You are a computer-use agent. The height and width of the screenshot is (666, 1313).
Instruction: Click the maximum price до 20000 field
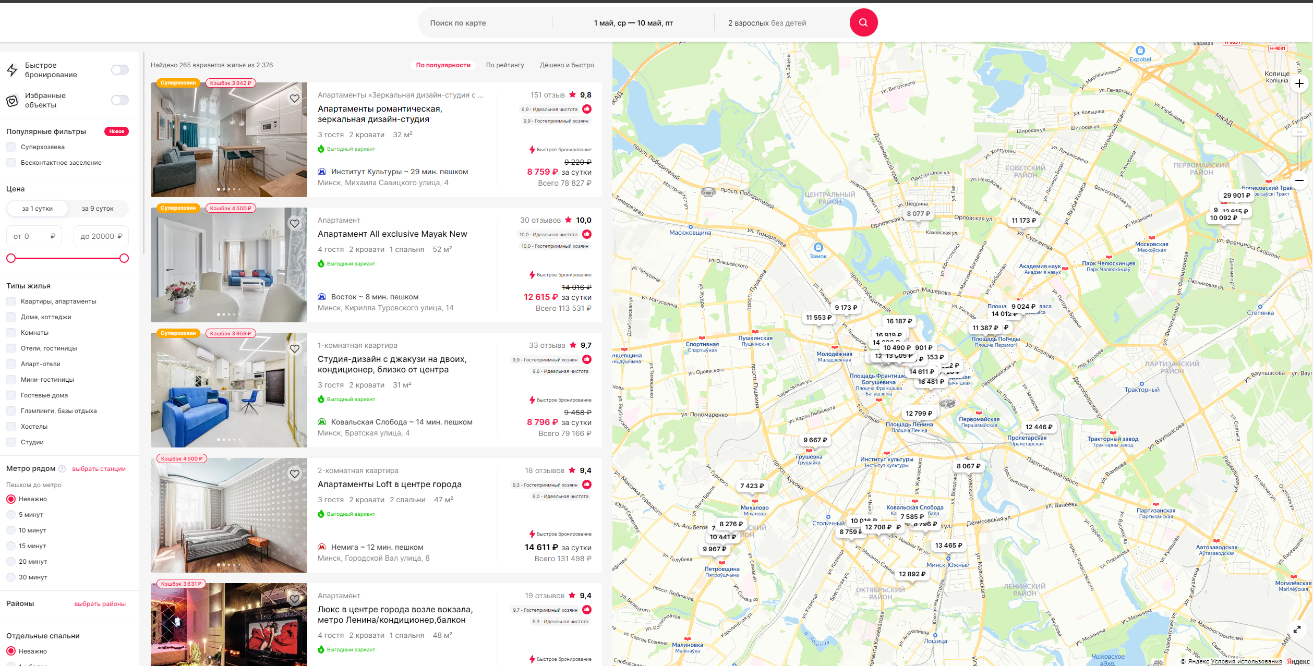point(101,237)
